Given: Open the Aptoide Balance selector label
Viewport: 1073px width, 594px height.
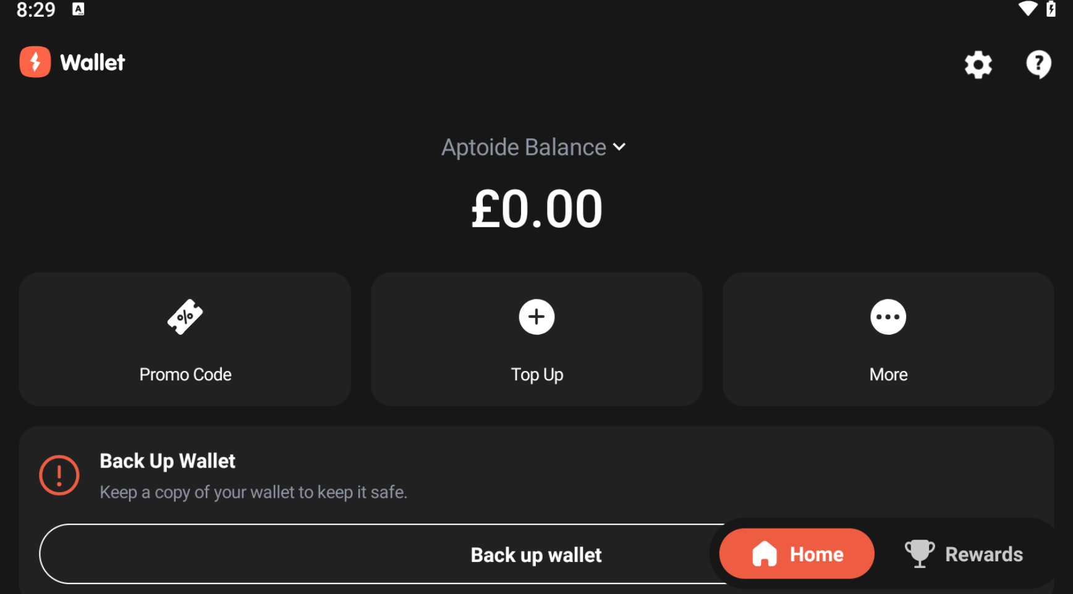Looking at the screenshot, I should (523, 148).
